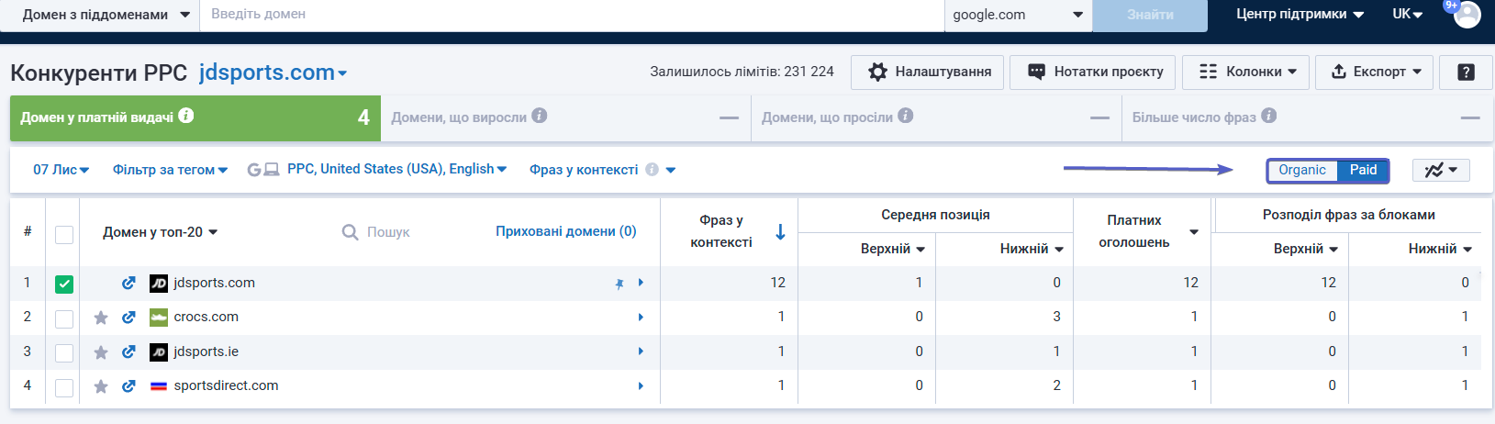Open the 07 Лис date dropdown
Screen dimensions: 1495x424
[61, 170]
